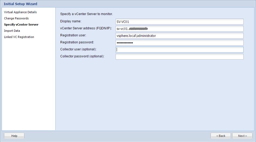
Task: Click the Initial Setup Wizard title
Action: pyautogui.click(x=21, y=4)
